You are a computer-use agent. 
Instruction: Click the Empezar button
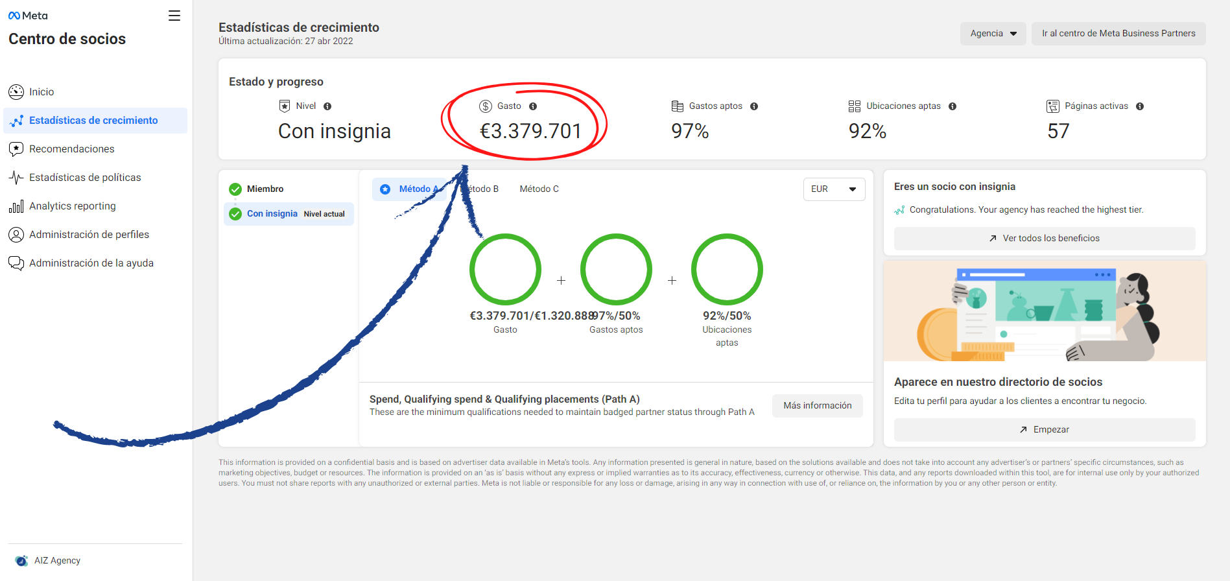pos(1045,430)
